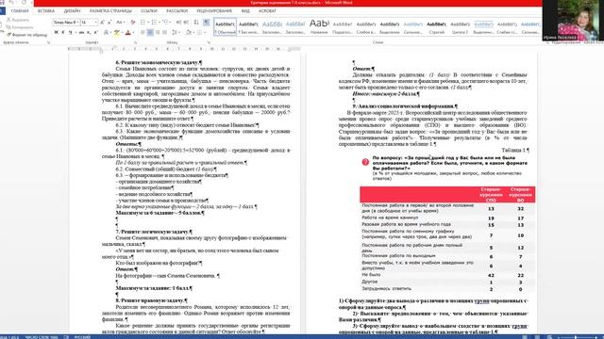Open the ВИД tab

tap(245, 10)
